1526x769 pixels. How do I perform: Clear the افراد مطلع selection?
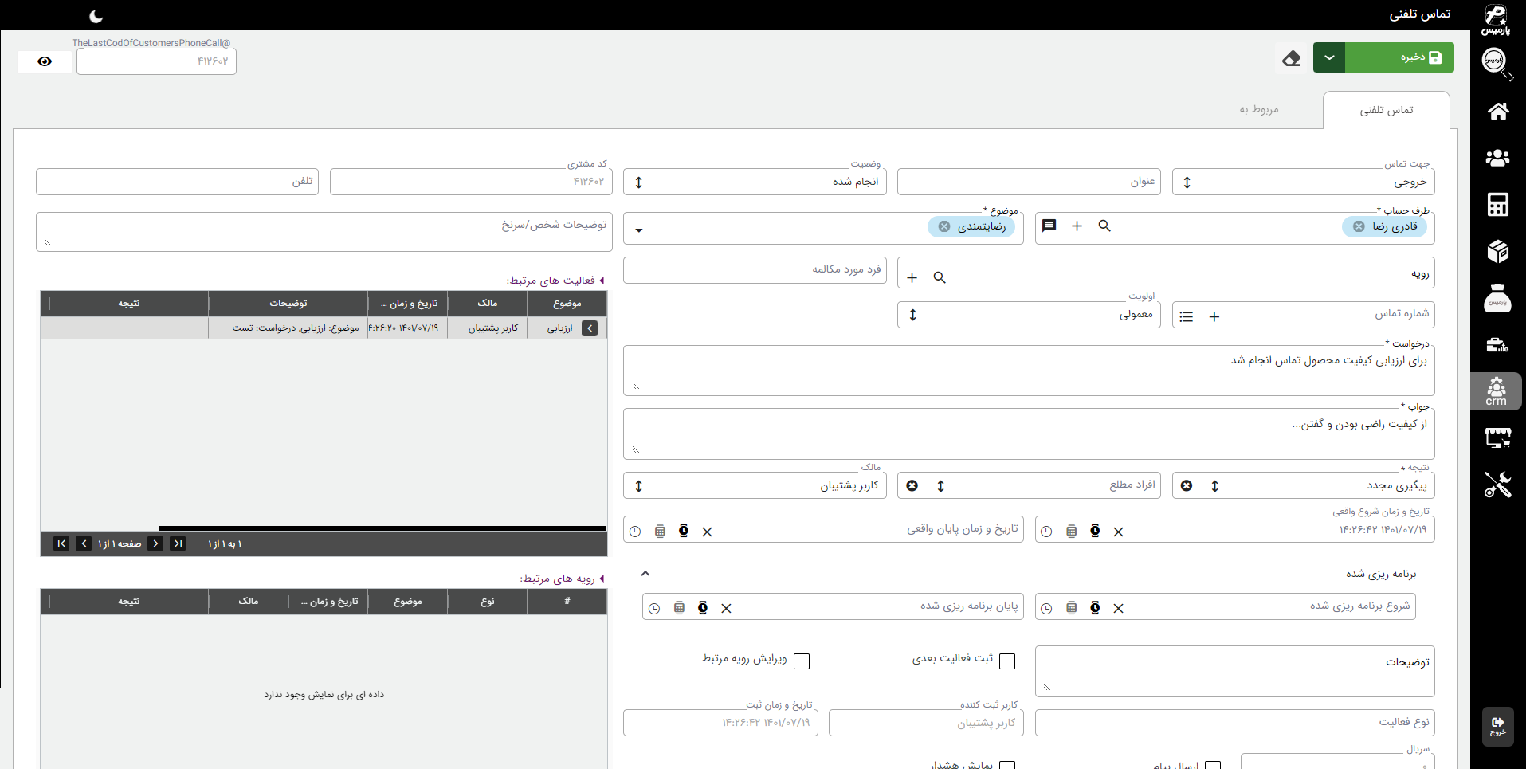pyautogui.click(x=912, y=485)
